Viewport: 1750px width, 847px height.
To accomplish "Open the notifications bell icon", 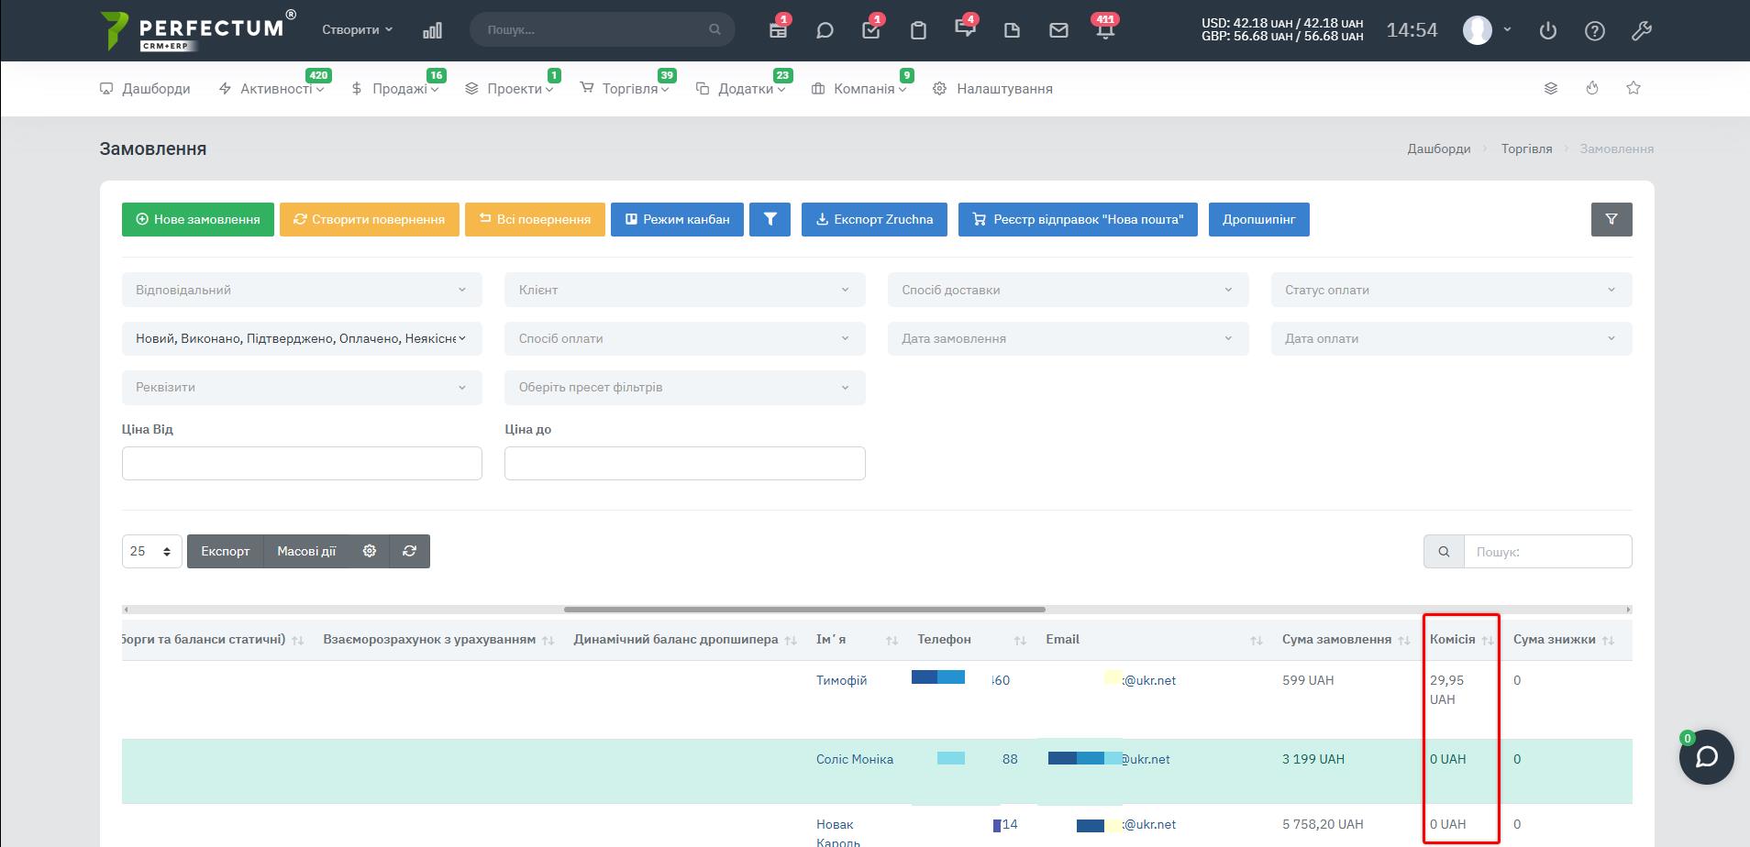I will pos(1105,30).
